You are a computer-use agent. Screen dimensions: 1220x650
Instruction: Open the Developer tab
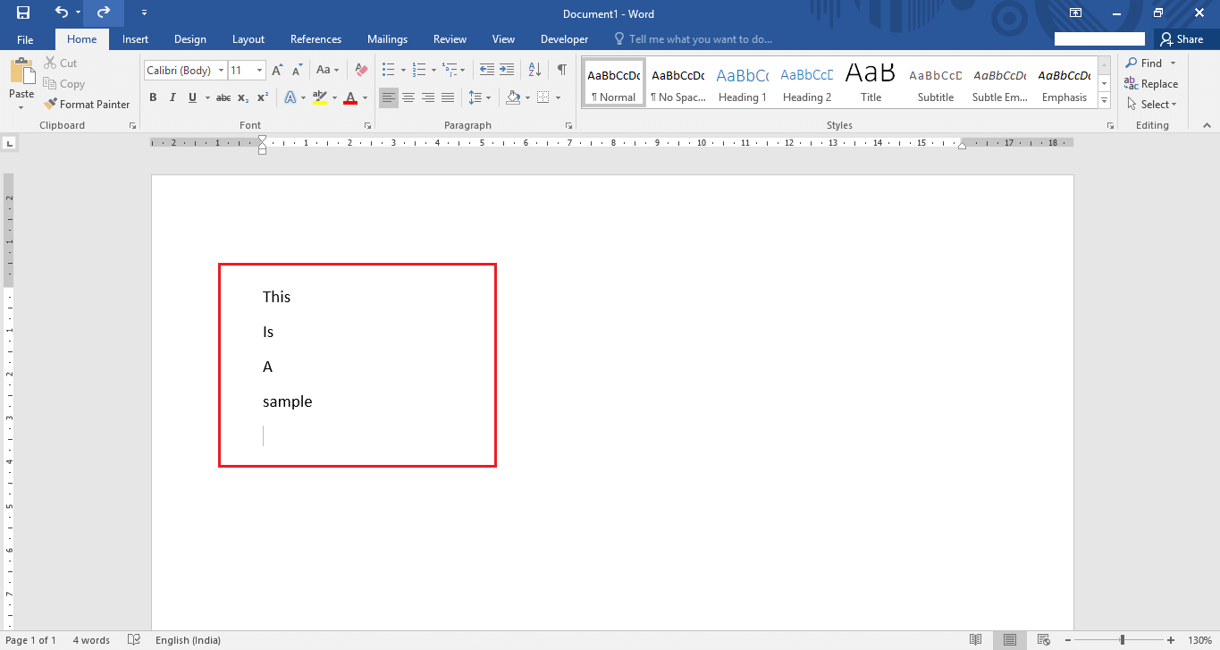pos(564,38)
